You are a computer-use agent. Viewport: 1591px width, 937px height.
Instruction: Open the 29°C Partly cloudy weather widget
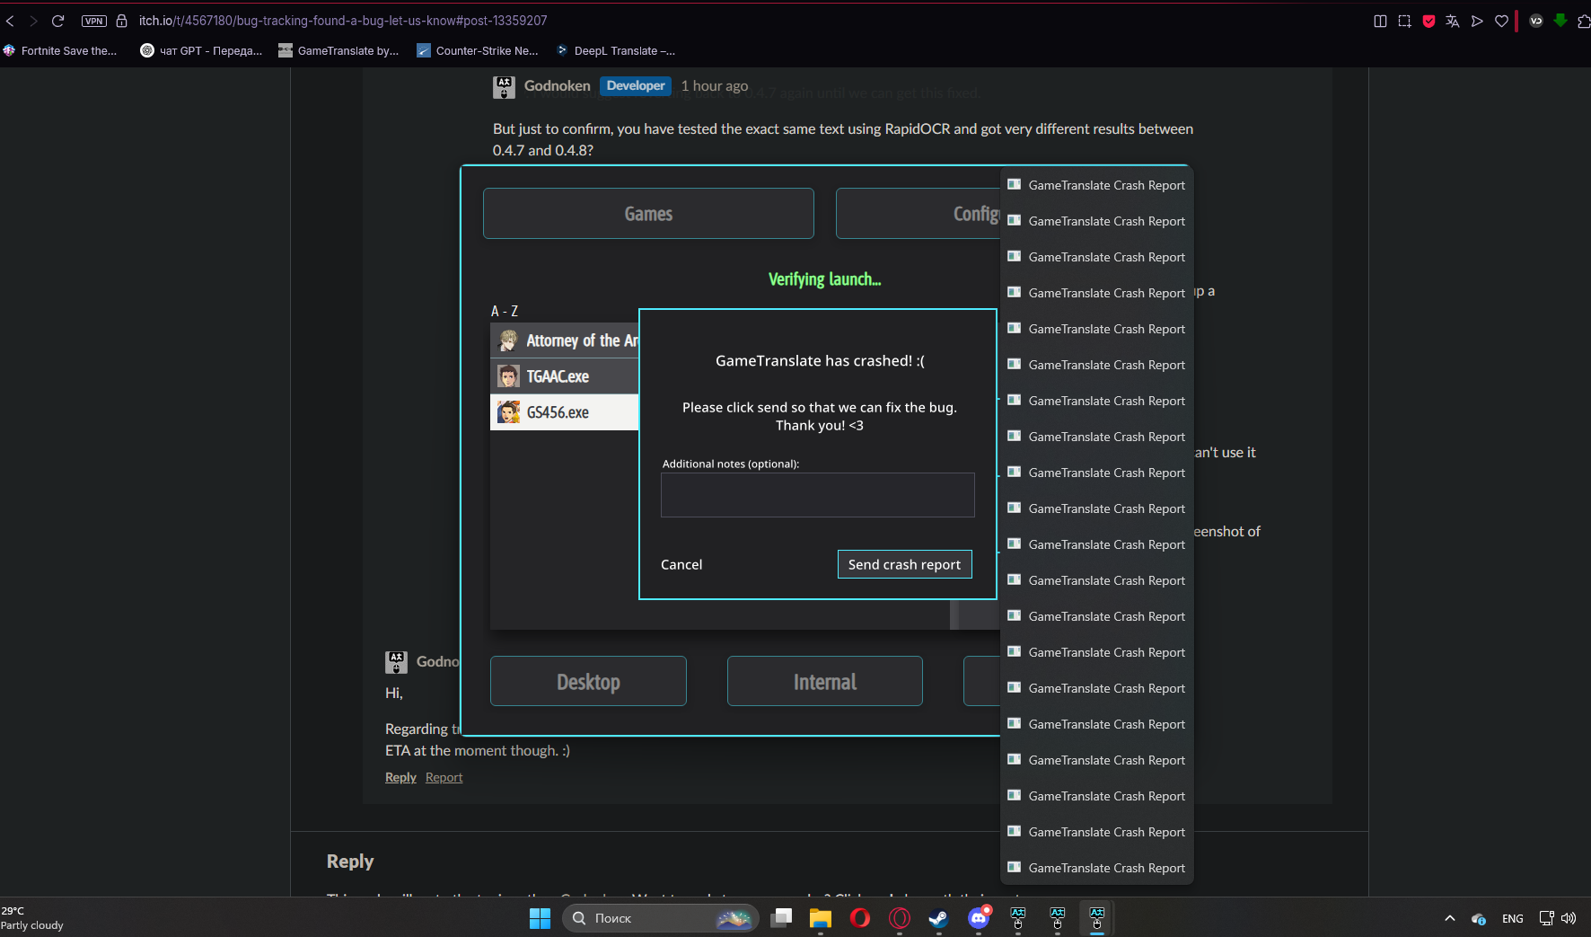tap(32, 918)
